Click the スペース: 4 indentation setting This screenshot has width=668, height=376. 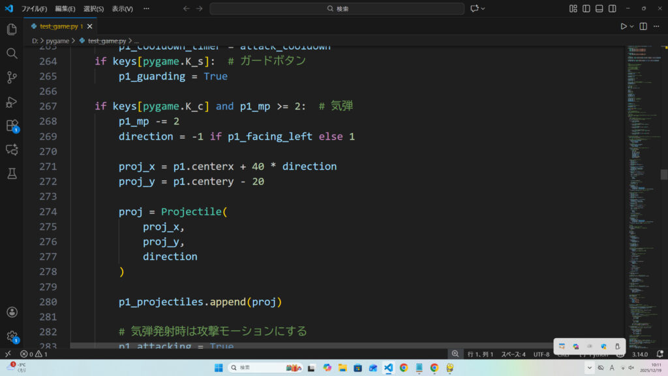coord(513,354)
